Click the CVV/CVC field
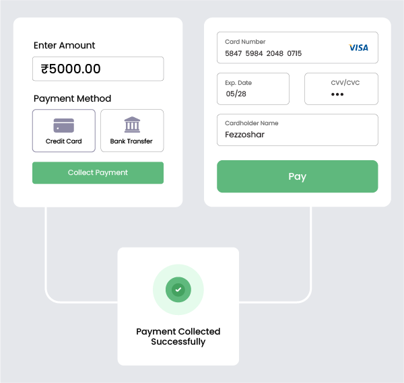Screen dimensions: 404x383 coord(341,89)
